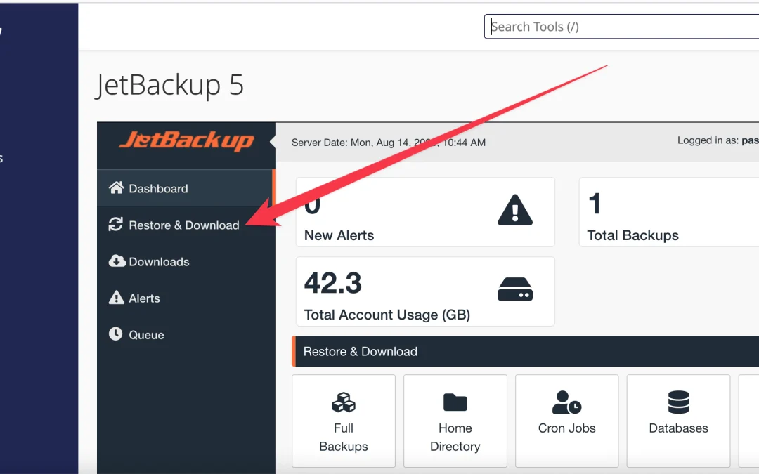Click the Restore & Download refresh icon
Screen dimensions: 759x474
coord(115,225)
